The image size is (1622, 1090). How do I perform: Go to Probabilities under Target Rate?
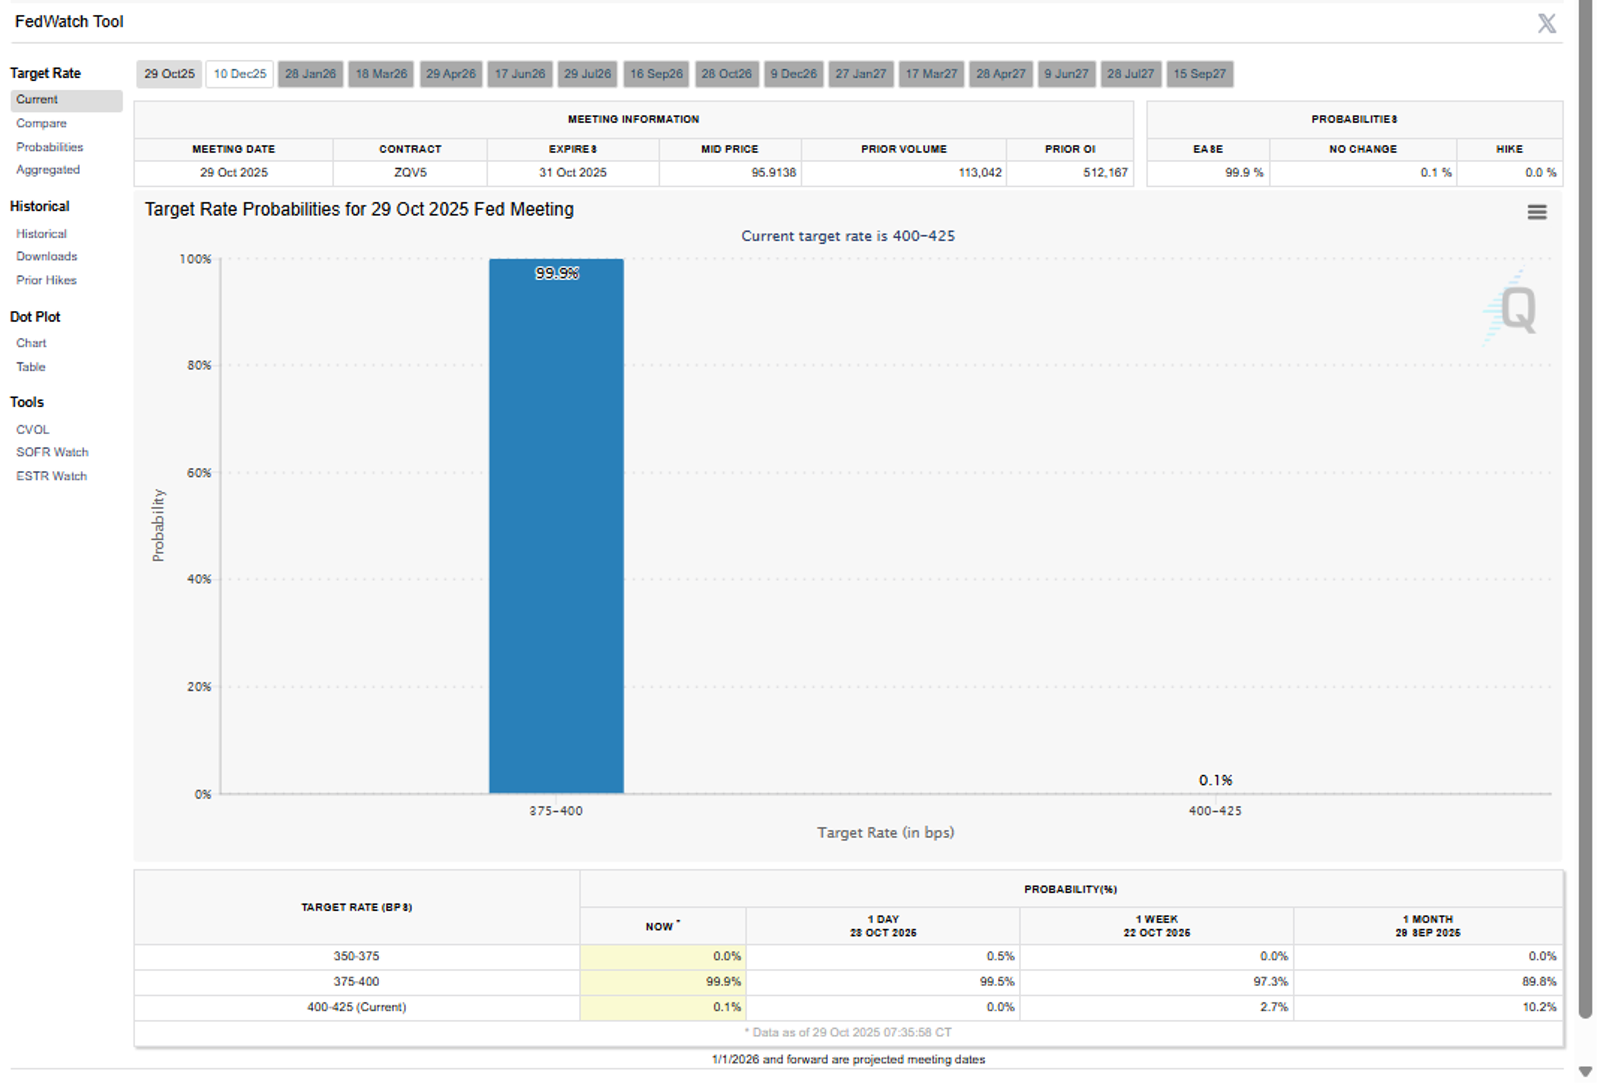point(49,147)
